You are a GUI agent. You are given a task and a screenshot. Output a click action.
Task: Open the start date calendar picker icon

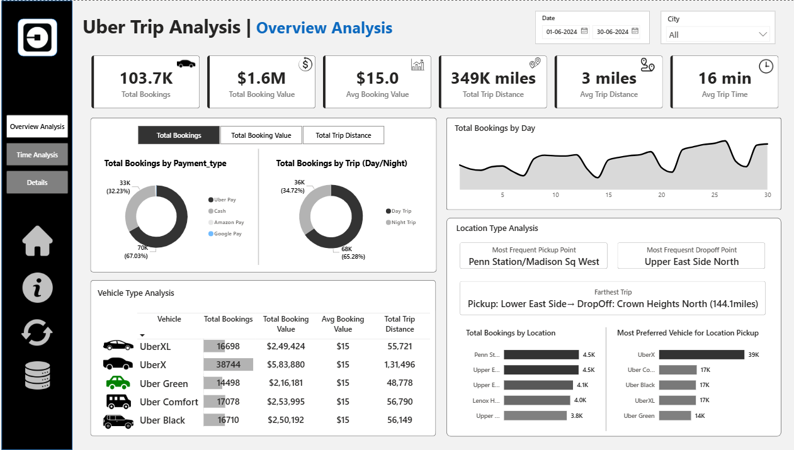(x=584, y=31)
